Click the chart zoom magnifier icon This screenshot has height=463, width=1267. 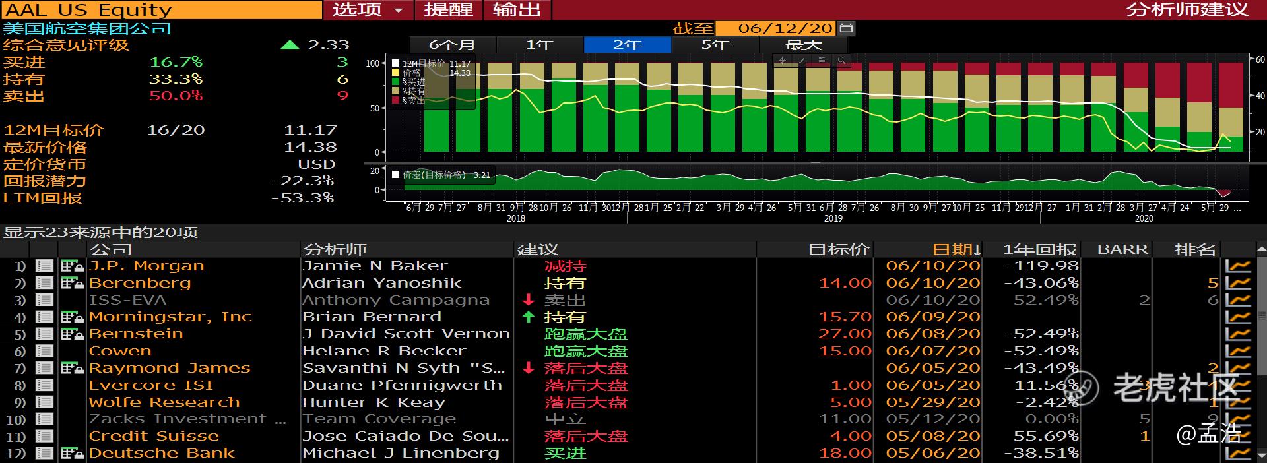coord(841,61)
